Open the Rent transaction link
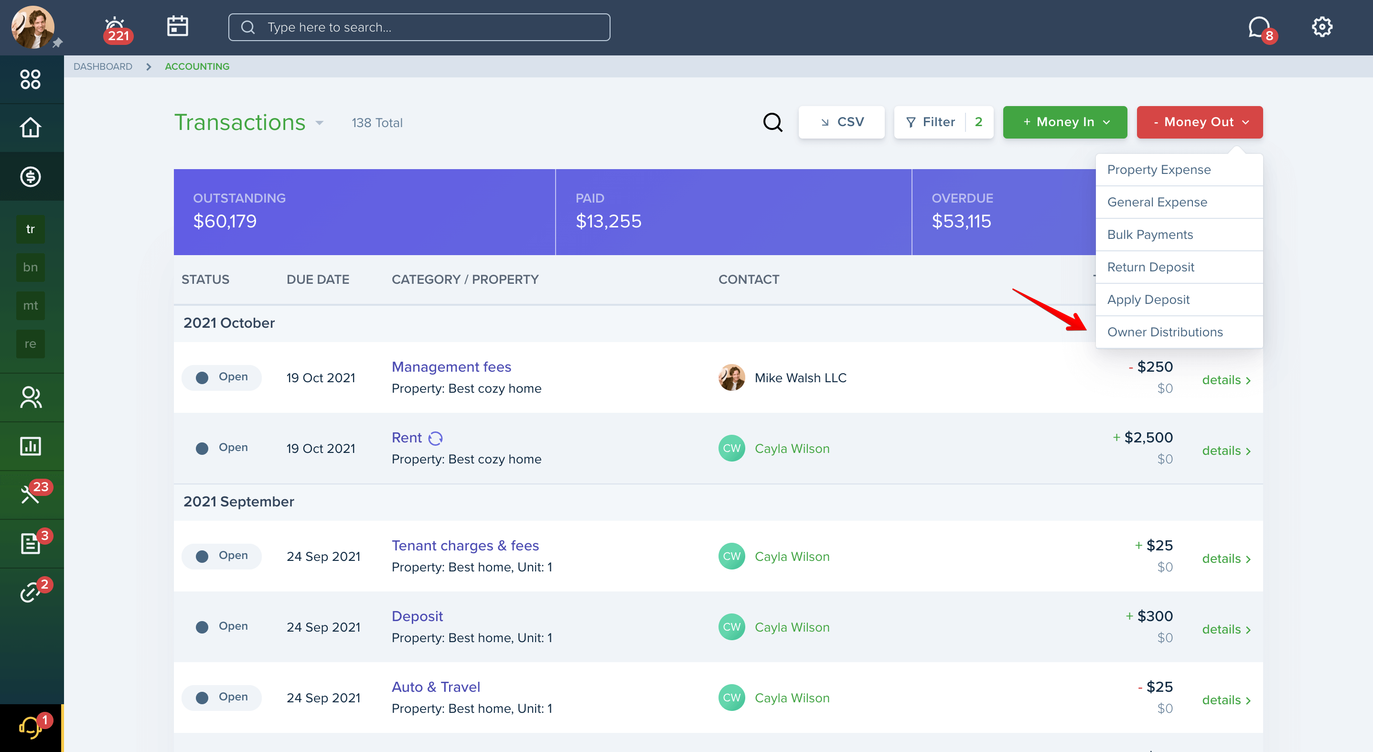 click(x=407, y=438)
